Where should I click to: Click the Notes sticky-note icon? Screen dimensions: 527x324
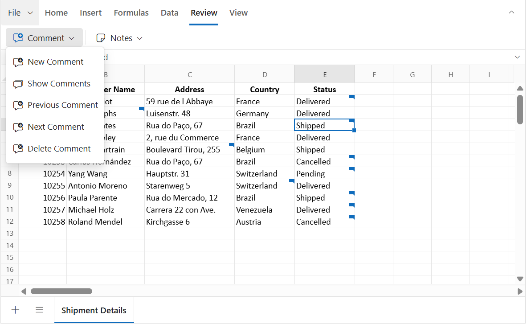pyautogui.click(x=101, y=38)
